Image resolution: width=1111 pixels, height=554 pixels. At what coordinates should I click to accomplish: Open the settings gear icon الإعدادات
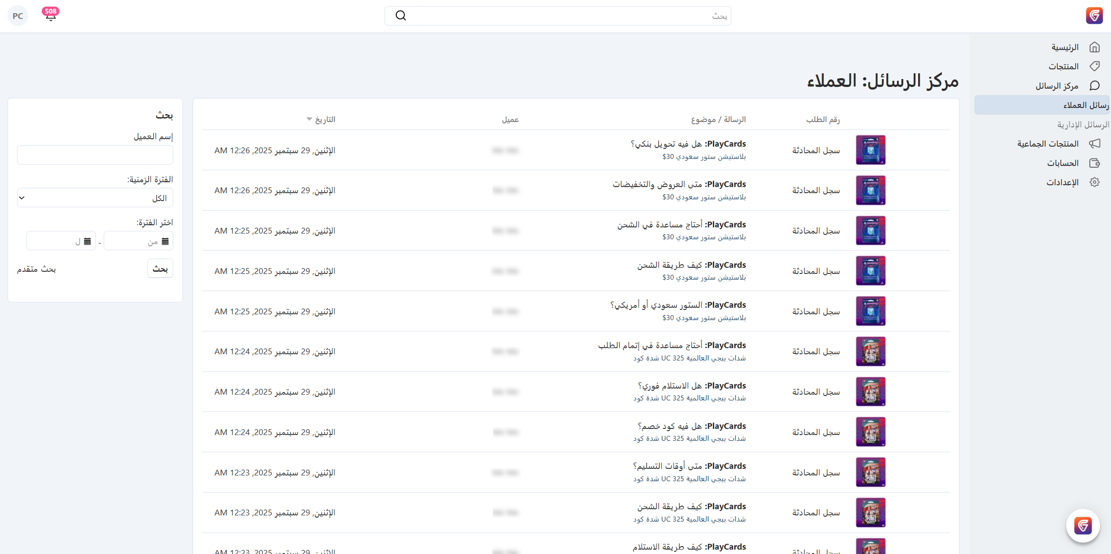tap(1094, 182)
